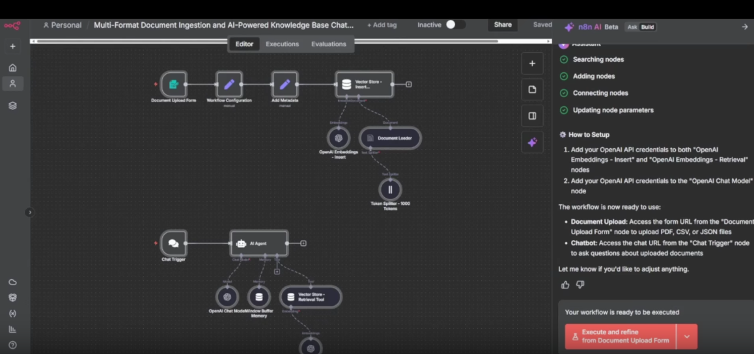Switch AI panel to Build mode

(x=647, y=27)
